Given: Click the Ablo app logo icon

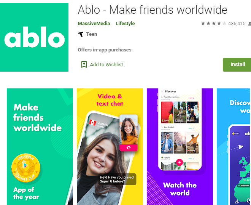Looking at the screenshot, I should (x=34, y=37).
